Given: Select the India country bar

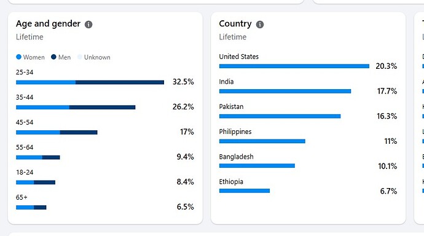Looking at the screenshot, I should point(285,92).
